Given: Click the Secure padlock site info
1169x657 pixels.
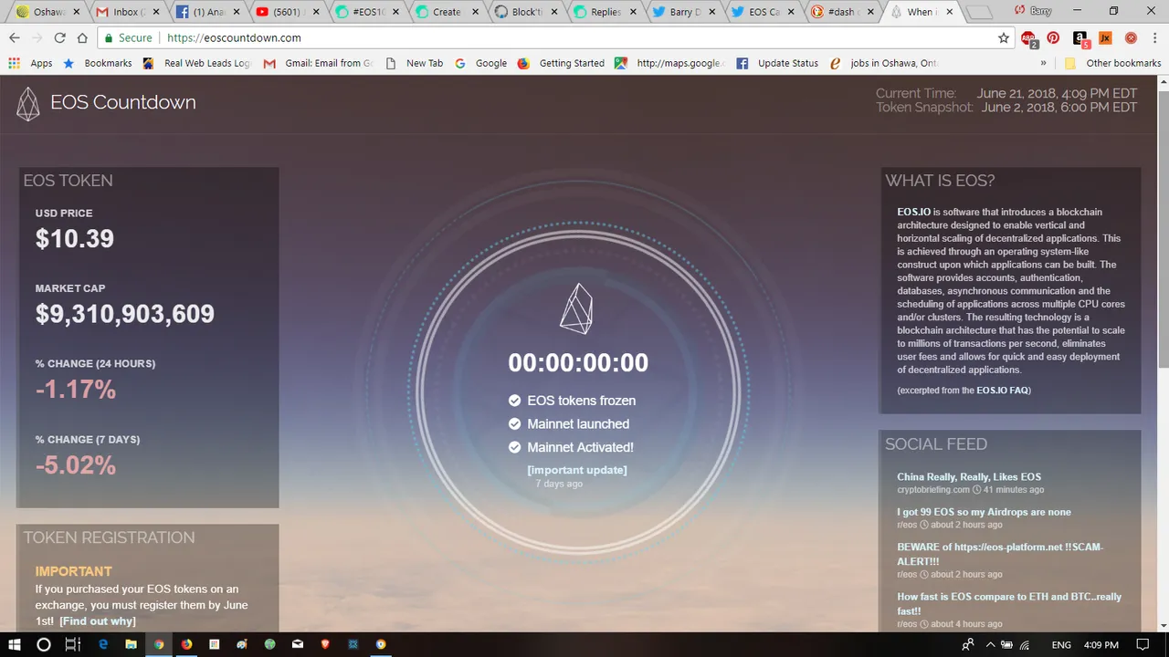Looking at the screenshot, I should [x=128, y=37].
